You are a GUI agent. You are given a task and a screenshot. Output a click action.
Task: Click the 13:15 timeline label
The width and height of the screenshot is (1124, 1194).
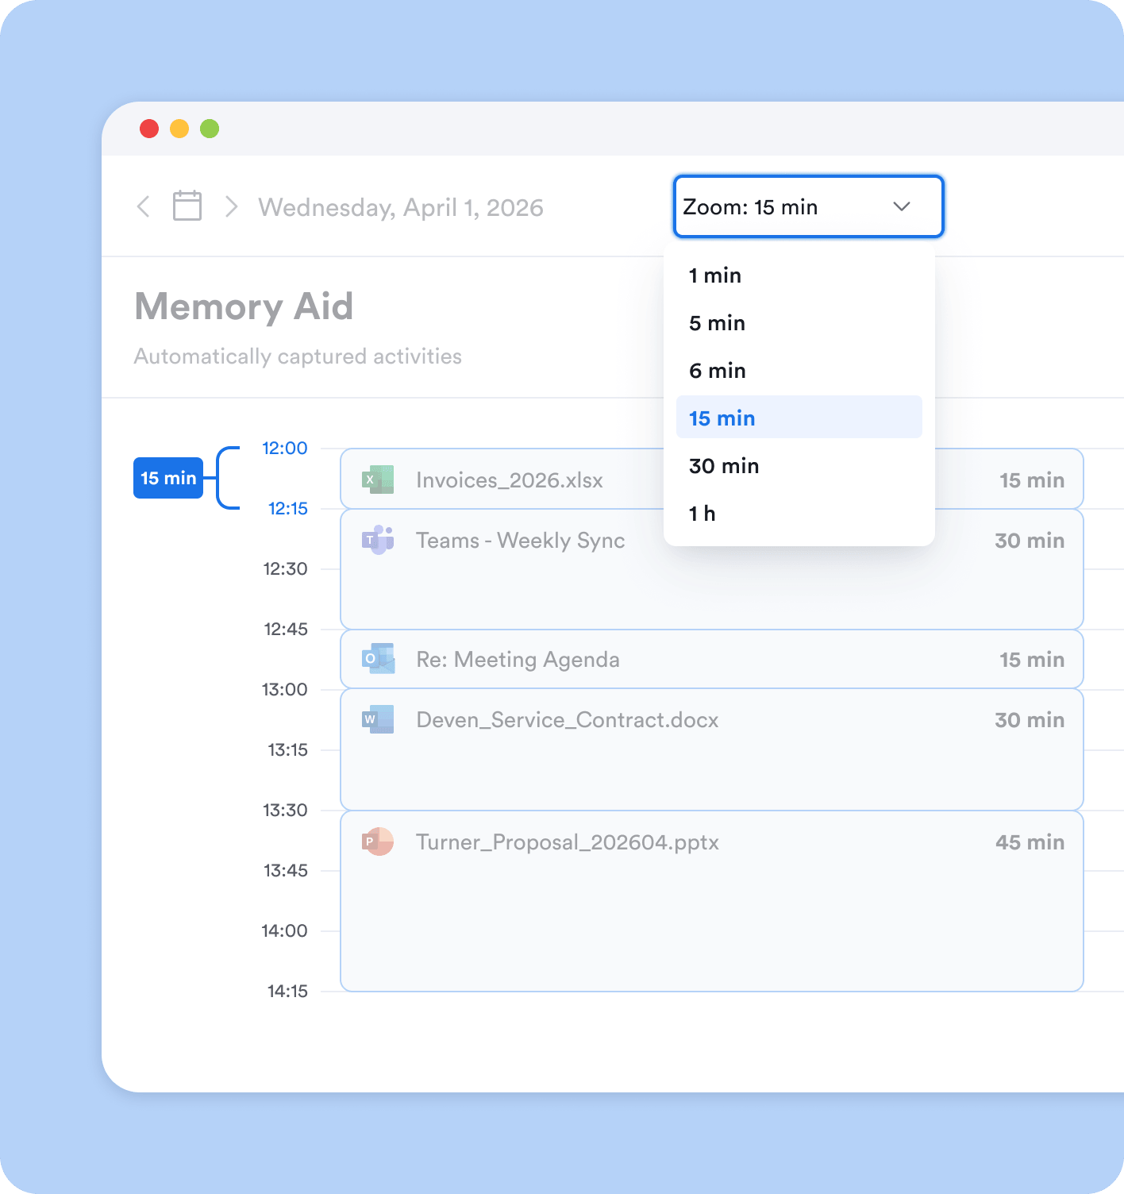(x=287, y=749)
